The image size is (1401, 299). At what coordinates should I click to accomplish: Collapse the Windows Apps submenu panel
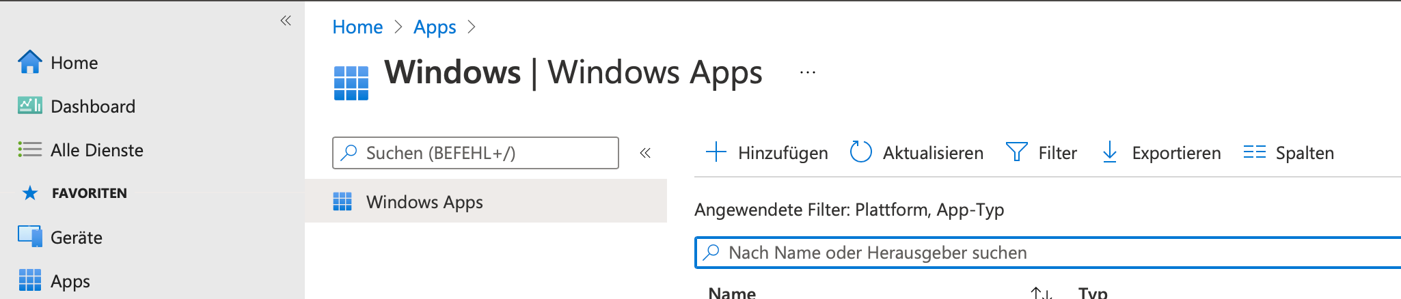point(645,153)
